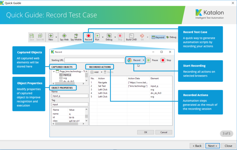Click the Git toolbar icon
The height and width of the screenshot is (150, 237).
click(x=142, y=36)
